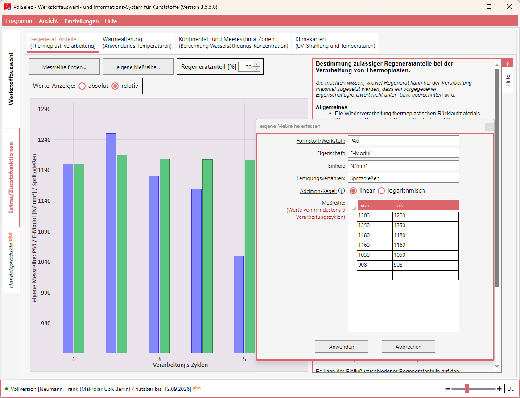Decrease Regeneratanteil with down arrow
The image size is (520, 398).
(x=256, y=69)
